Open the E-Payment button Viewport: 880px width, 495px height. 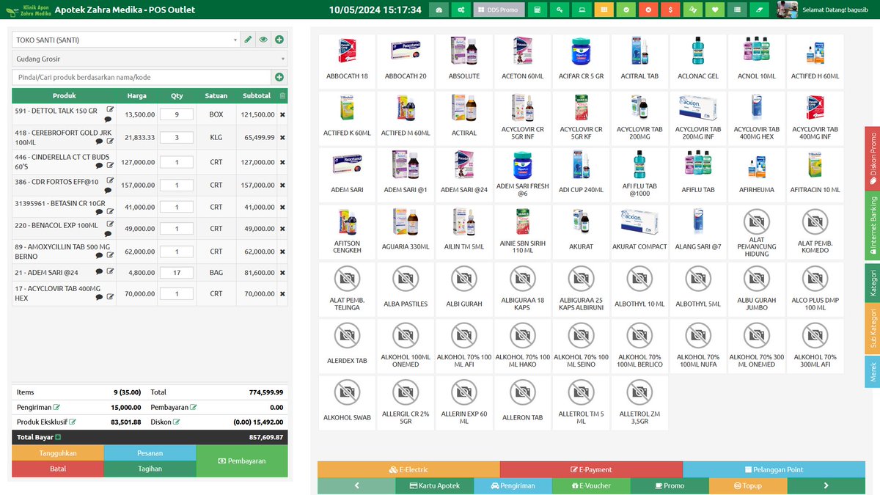click(591, 469)
